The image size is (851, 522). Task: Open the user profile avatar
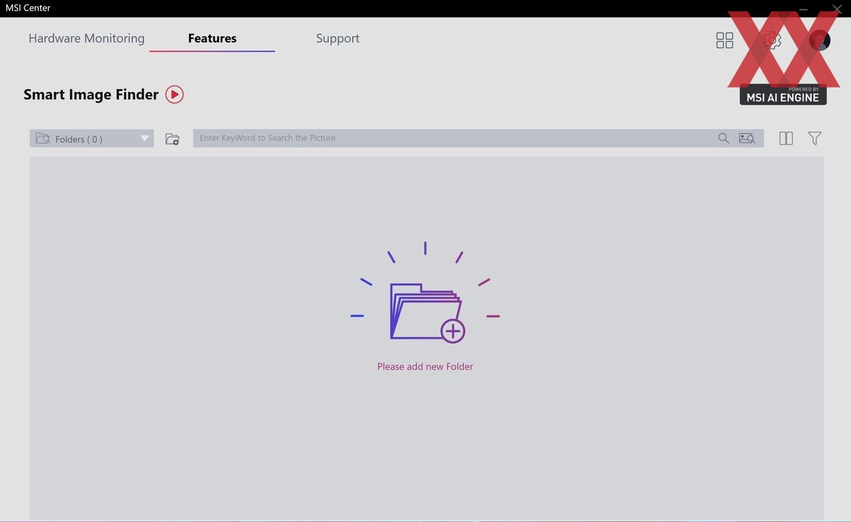click(820, 41)
